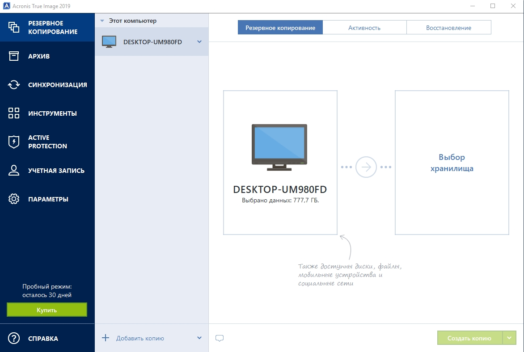524x352 pixels.
Task: Select the DESKTOP-UM980FD backup source box
Action: coord(280,163)
